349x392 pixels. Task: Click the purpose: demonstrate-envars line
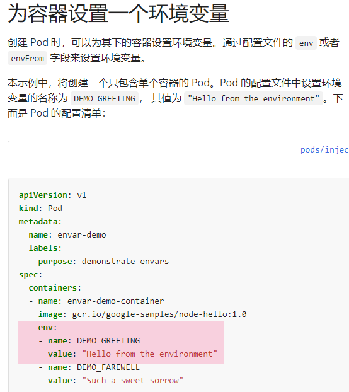pos(103,262)
